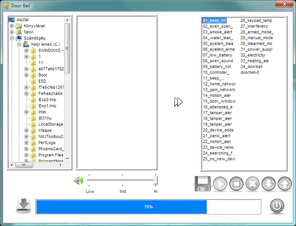Click the power button icon
The image size is (296, 226).
[276, 206]
